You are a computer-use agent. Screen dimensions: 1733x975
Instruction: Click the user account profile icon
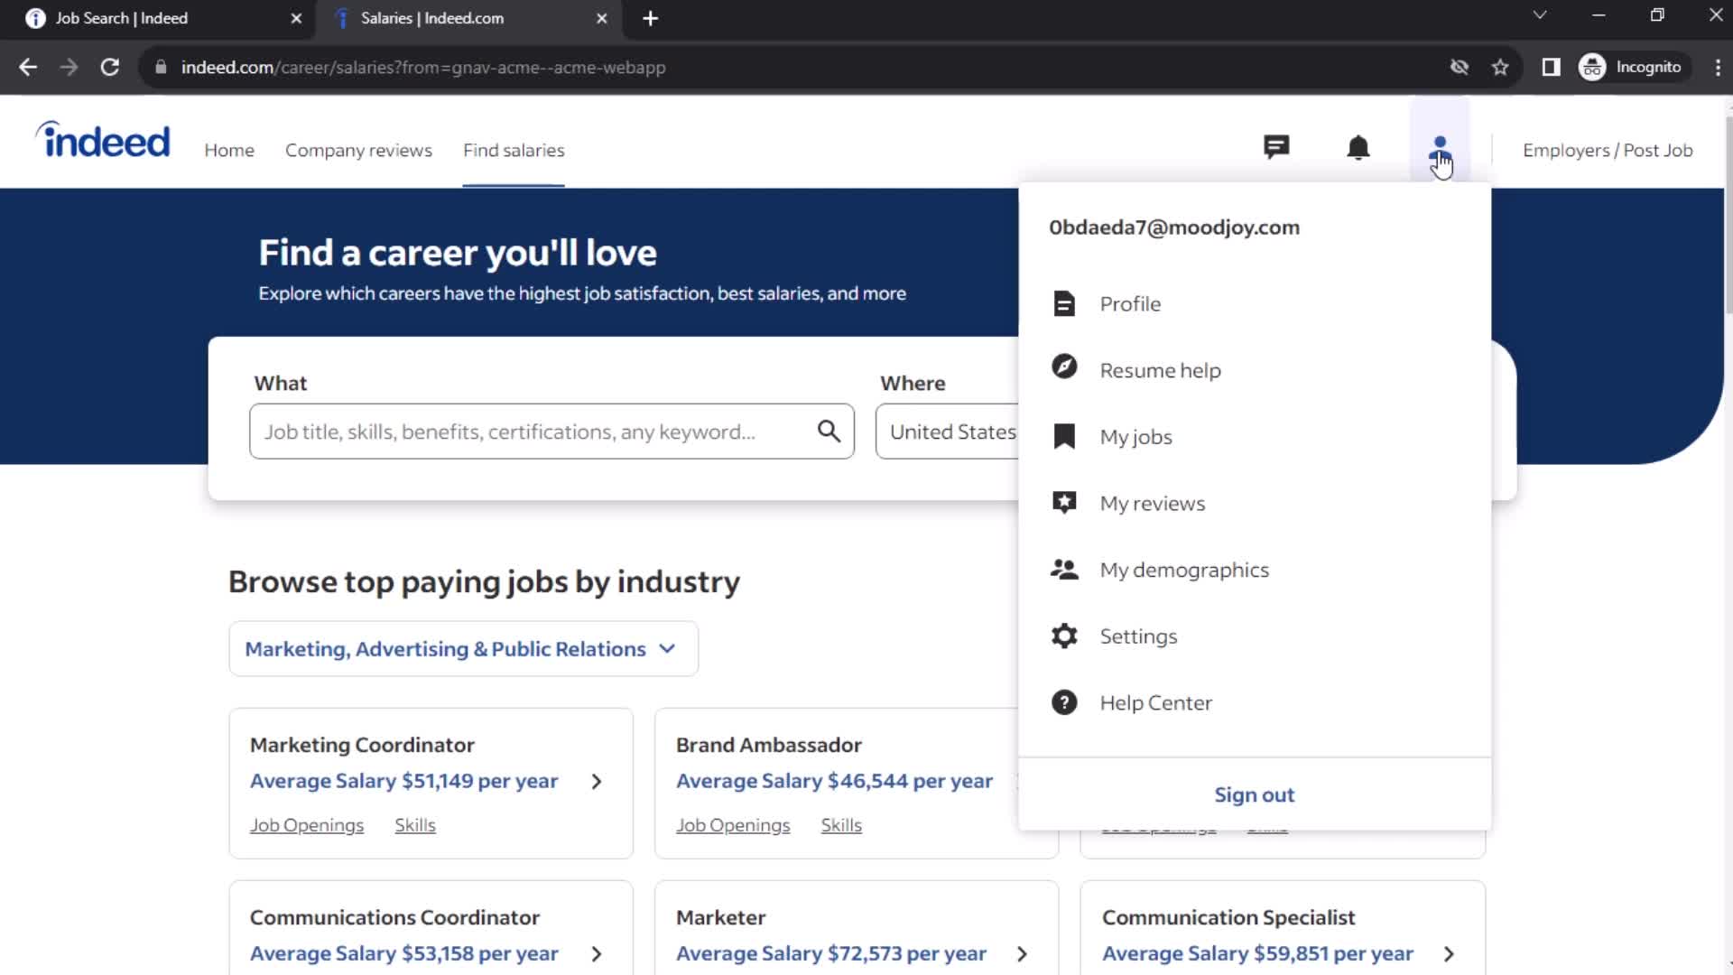coord(1441,149)
